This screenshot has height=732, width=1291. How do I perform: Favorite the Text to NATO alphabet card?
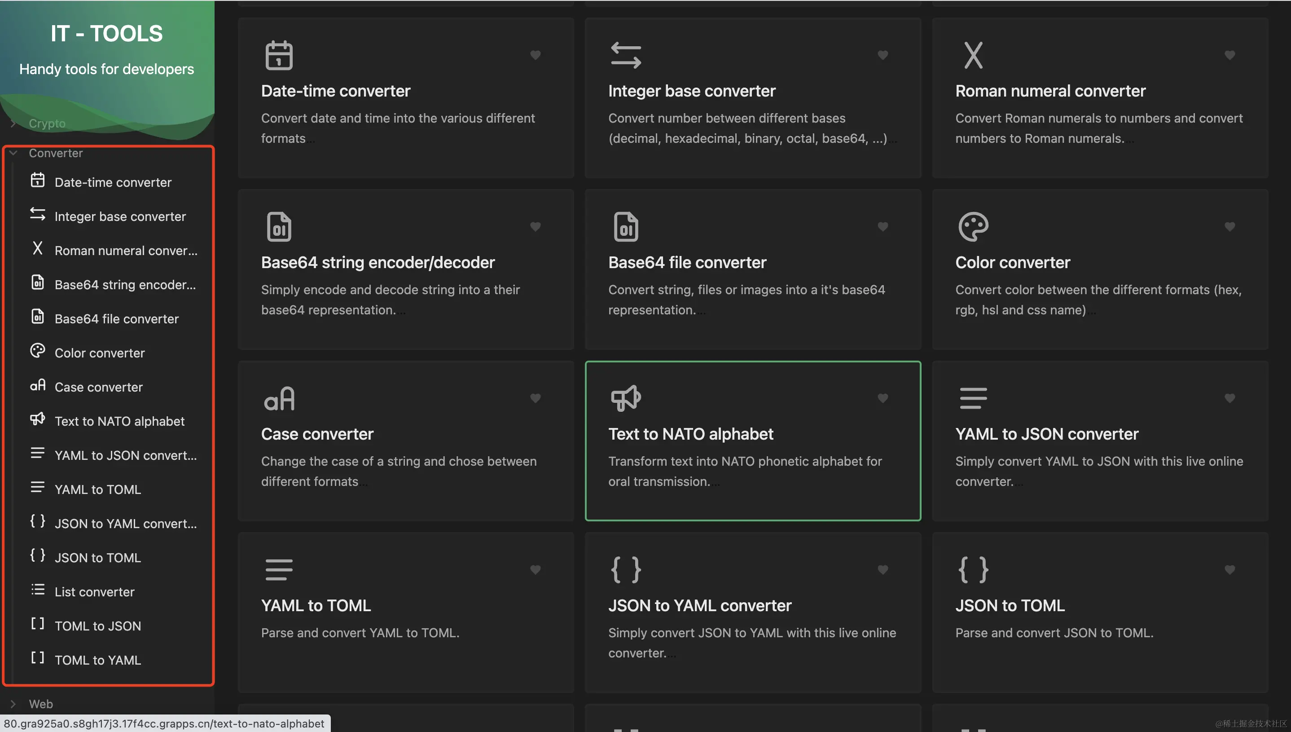click(x=883, y=398)
